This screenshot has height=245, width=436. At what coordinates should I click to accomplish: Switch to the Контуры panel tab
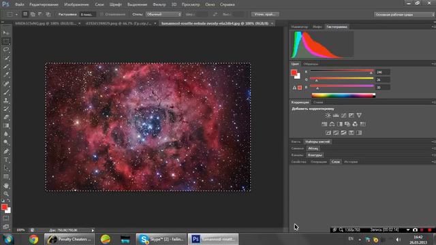[315, 155]
